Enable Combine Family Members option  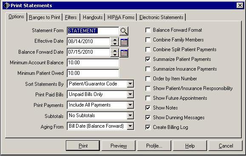tap(148, 40)
